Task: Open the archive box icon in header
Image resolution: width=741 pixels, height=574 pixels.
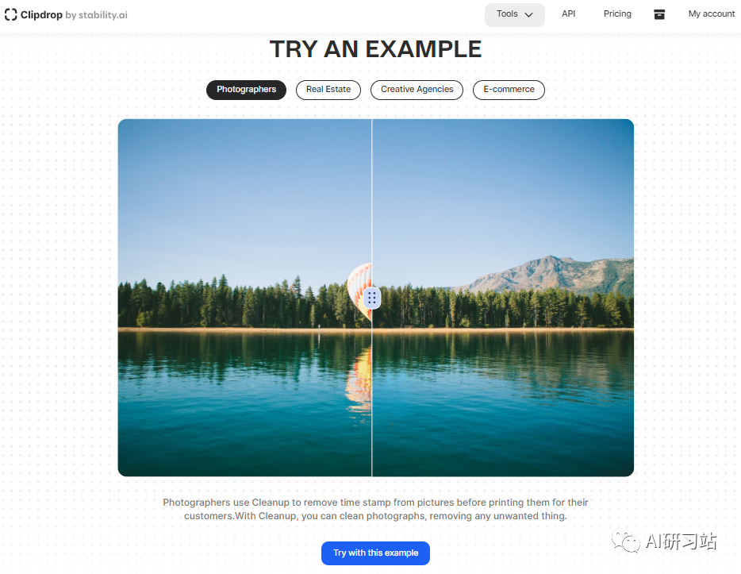Action: 659,14
